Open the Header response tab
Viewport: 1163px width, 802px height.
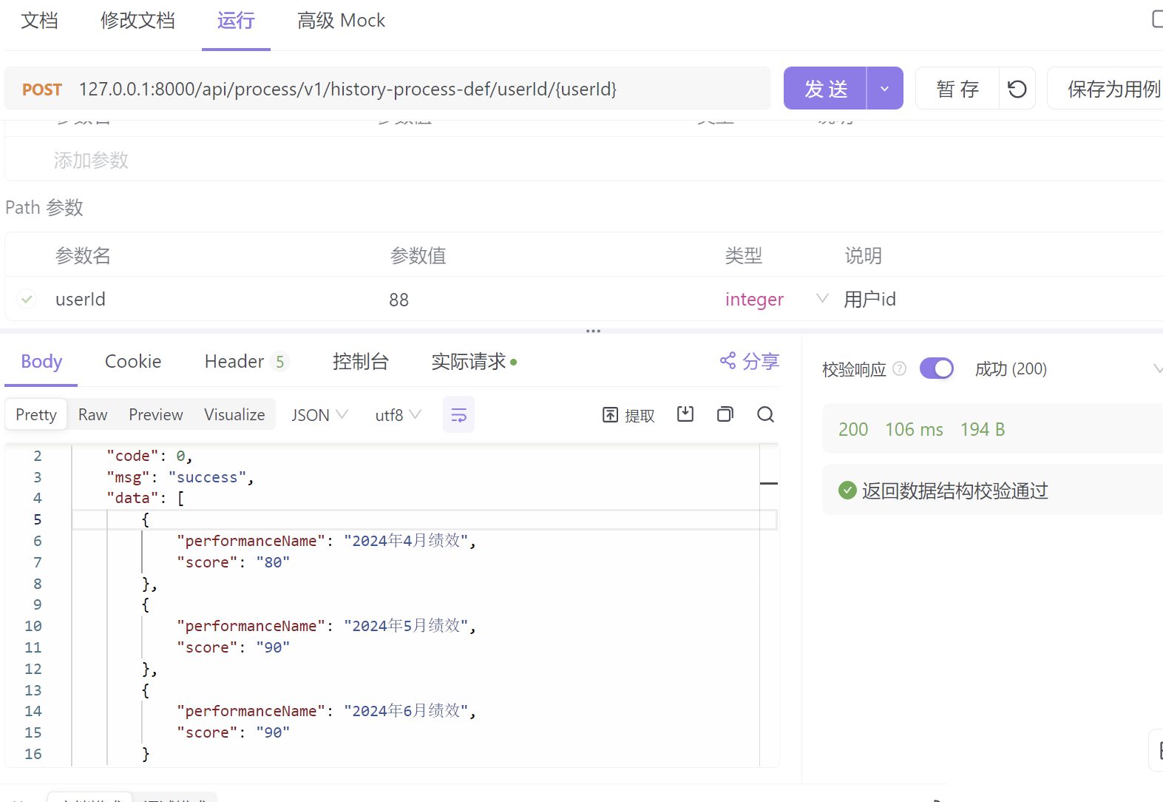click(245, 361)
